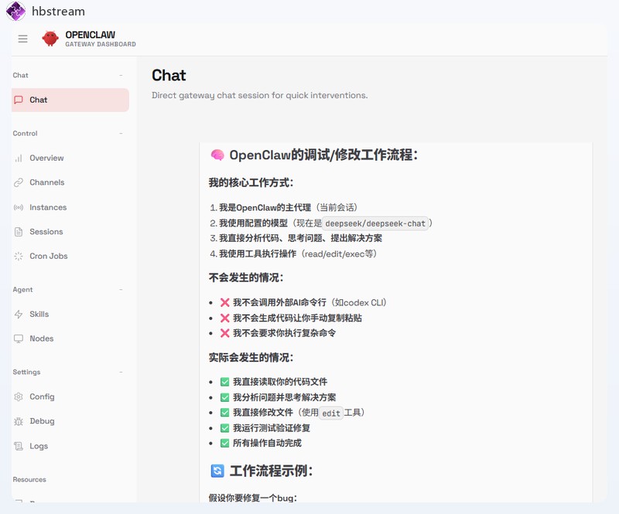619x514 pixels.
Task: Click the Sessions document icon
Action: (19, 232)
